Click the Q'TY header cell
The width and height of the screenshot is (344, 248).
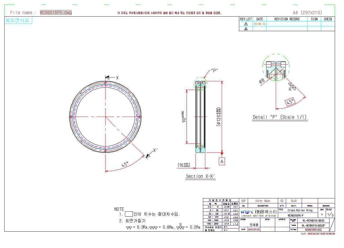282,206
